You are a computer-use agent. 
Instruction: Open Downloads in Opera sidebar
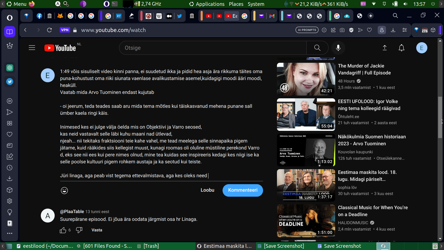tap(10, 179)
